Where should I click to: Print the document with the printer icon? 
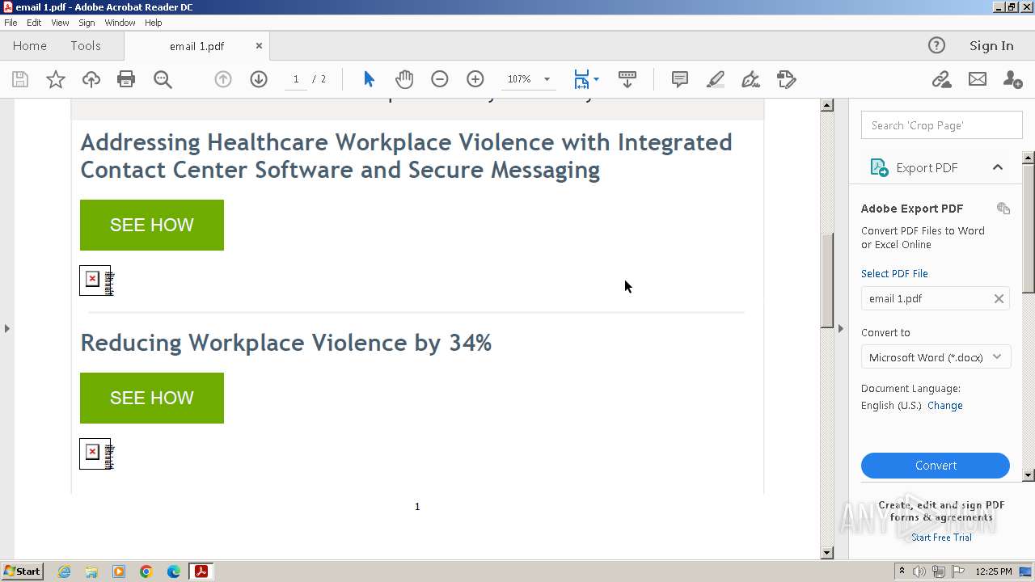[126, 79]
